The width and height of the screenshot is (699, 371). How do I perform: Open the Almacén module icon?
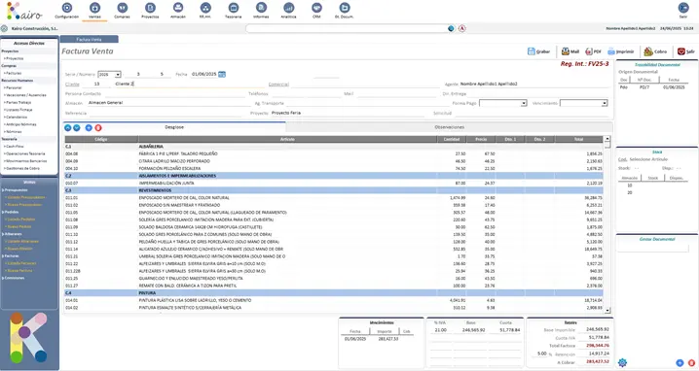(x=178, y=8)
